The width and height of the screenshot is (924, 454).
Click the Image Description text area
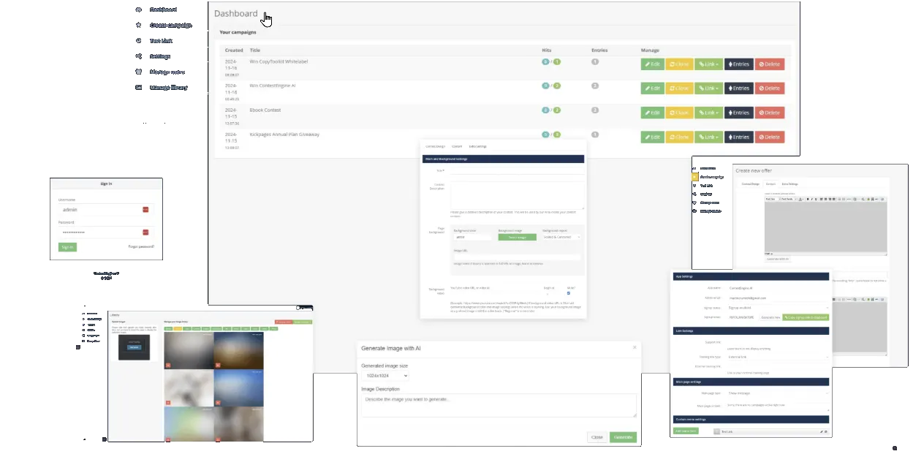498,406
